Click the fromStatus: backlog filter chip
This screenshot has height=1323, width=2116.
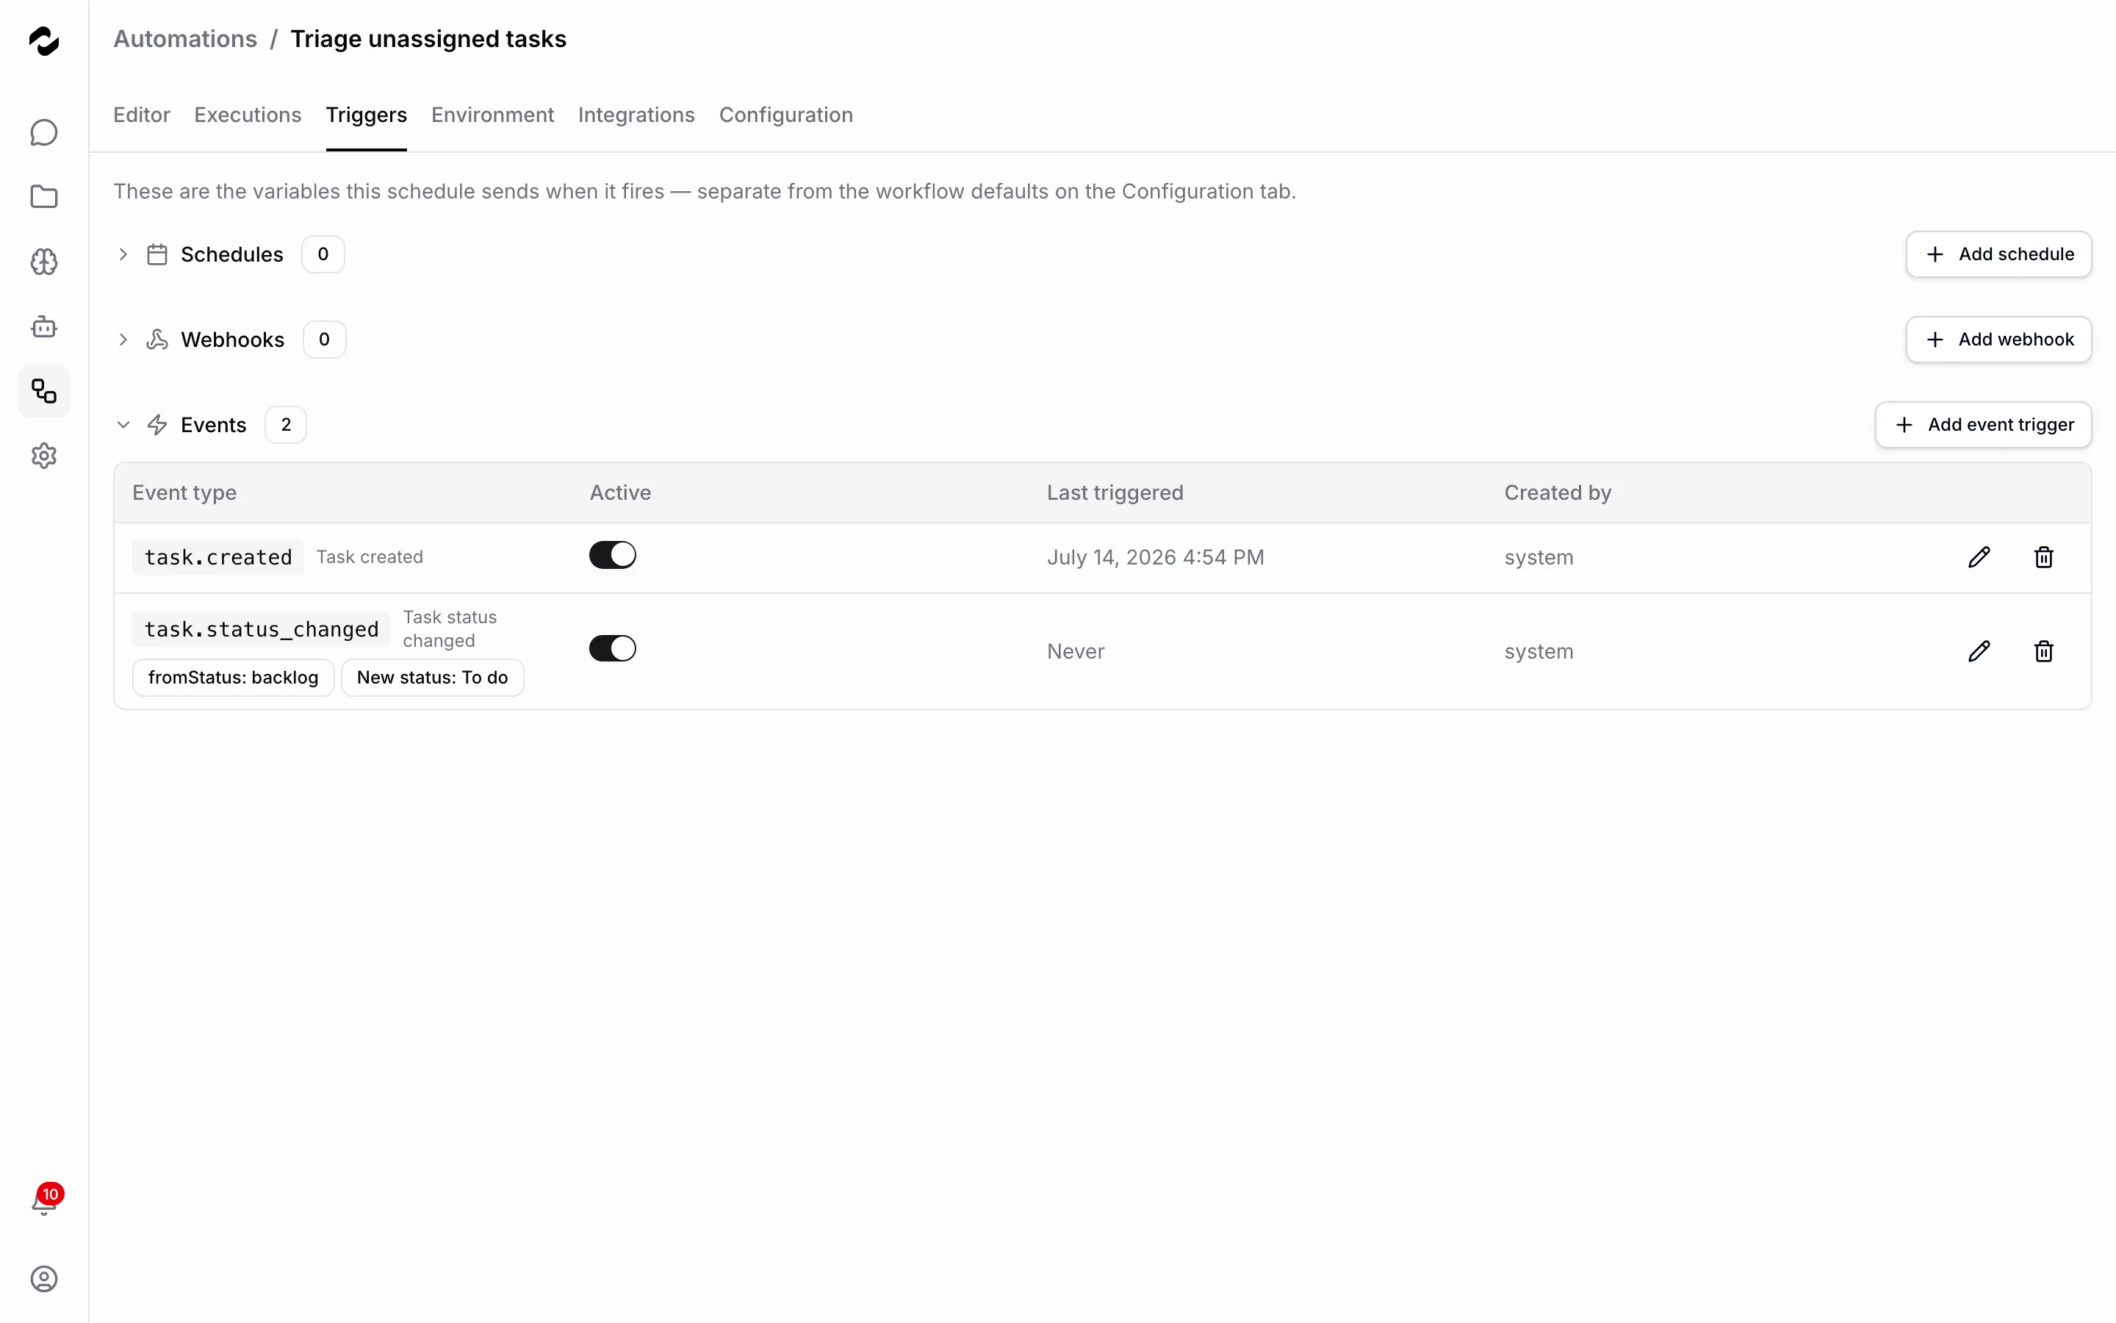[x=234, y=677]
